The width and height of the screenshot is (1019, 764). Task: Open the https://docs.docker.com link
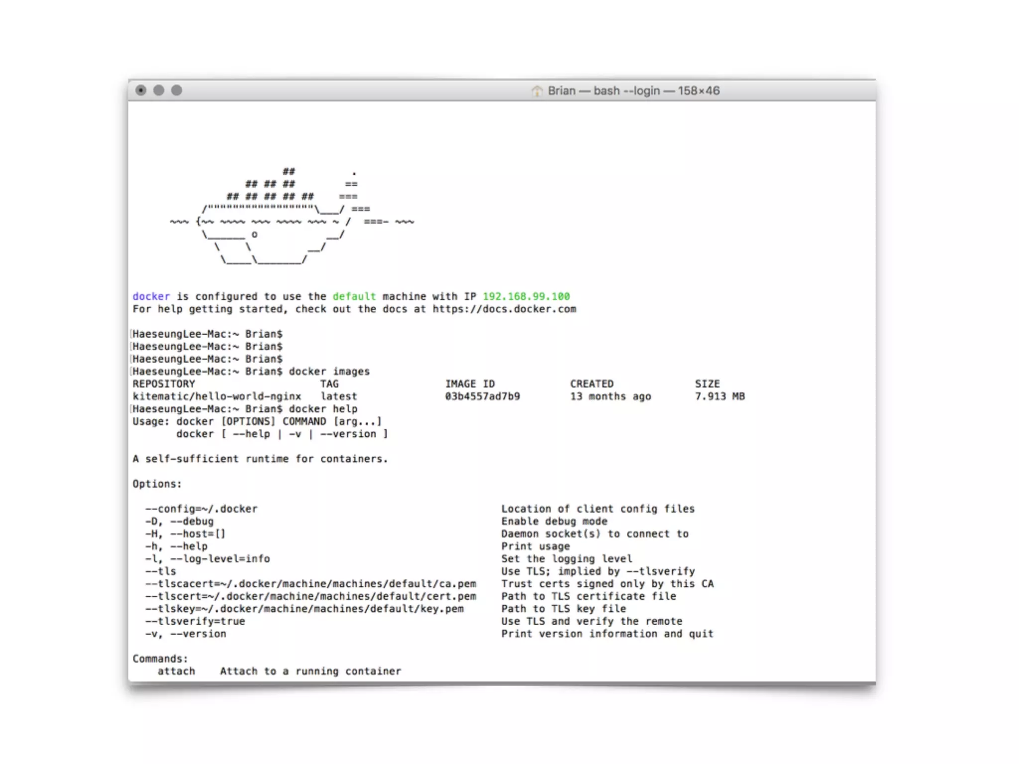(504, 309)
